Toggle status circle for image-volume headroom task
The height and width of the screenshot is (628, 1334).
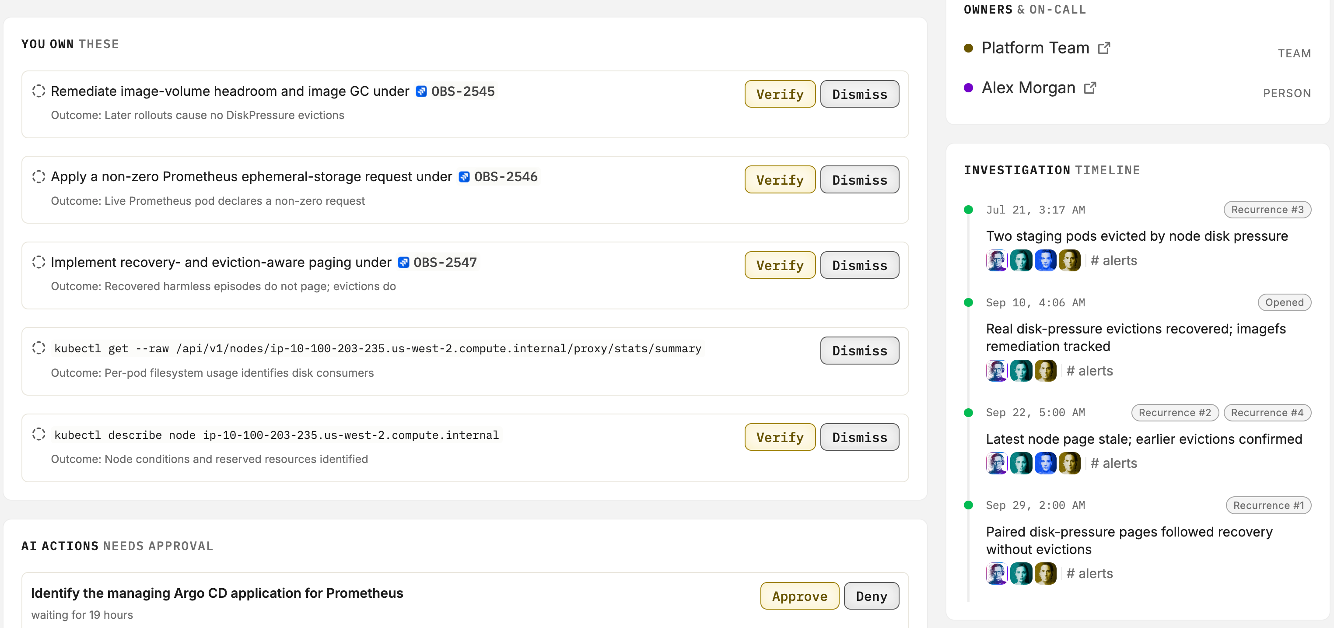point(39,91)
